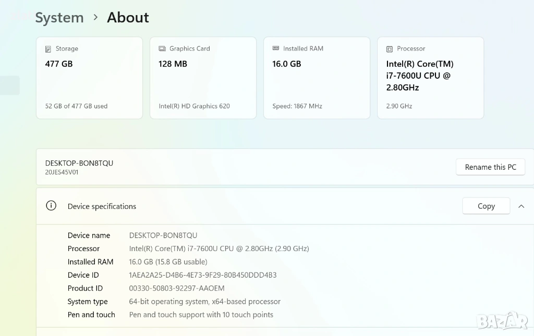The width and height of the screenshot is (534, 336).
Task: Click the Installed RAM chip icon
Action: 276,48
